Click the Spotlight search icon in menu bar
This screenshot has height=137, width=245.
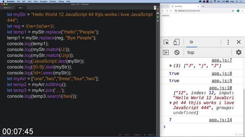[x=237, y=2]
